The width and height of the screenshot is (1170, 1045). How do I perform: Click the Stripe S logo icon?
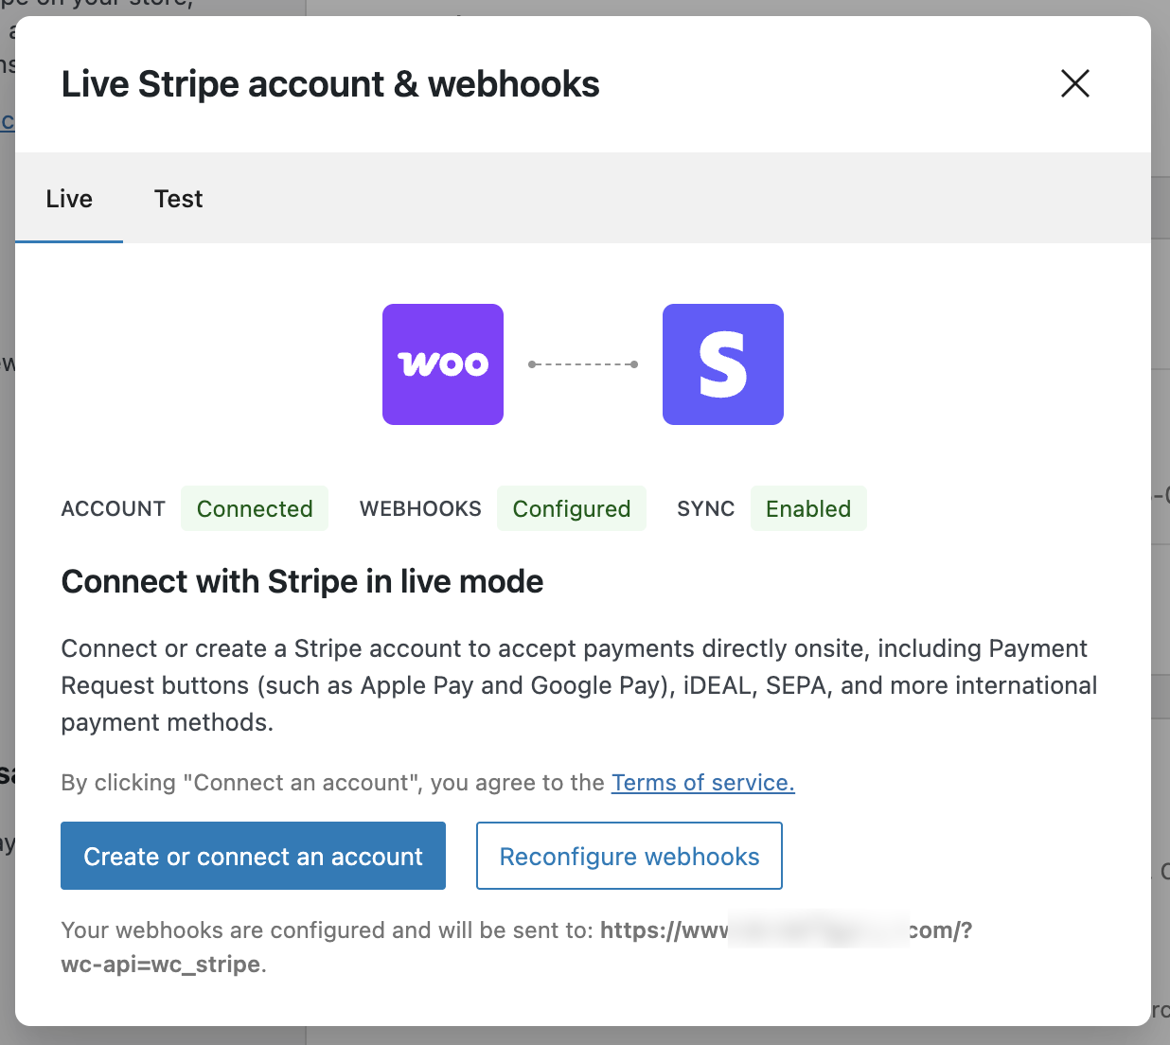pyautogui.click(x=723, y=364)
